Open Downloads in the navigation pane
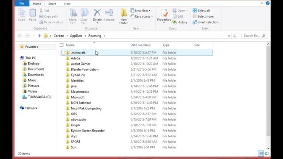The image size is (283, 159). coord(33,75)
